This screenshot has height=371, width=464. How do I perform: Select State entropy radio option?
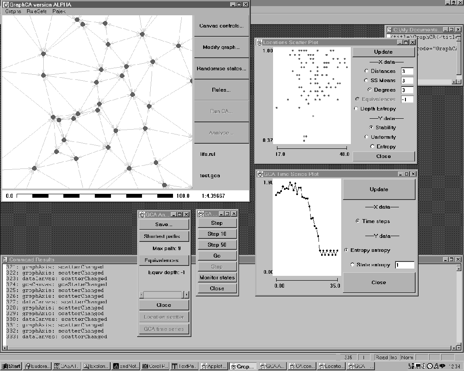pyautogui.click(x=353, y=265)
